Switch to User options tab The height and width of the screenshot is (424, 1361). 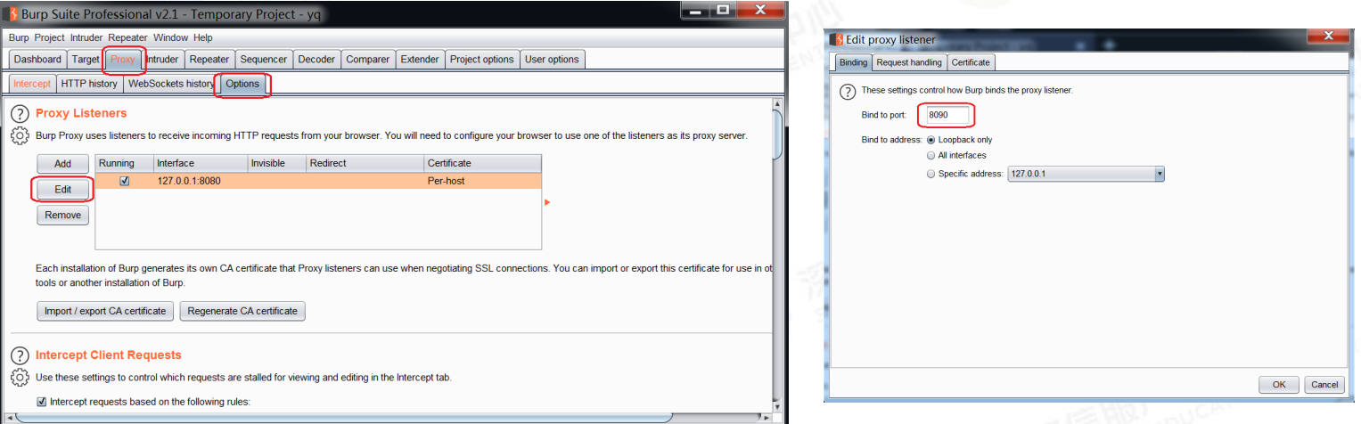[553, 60]
